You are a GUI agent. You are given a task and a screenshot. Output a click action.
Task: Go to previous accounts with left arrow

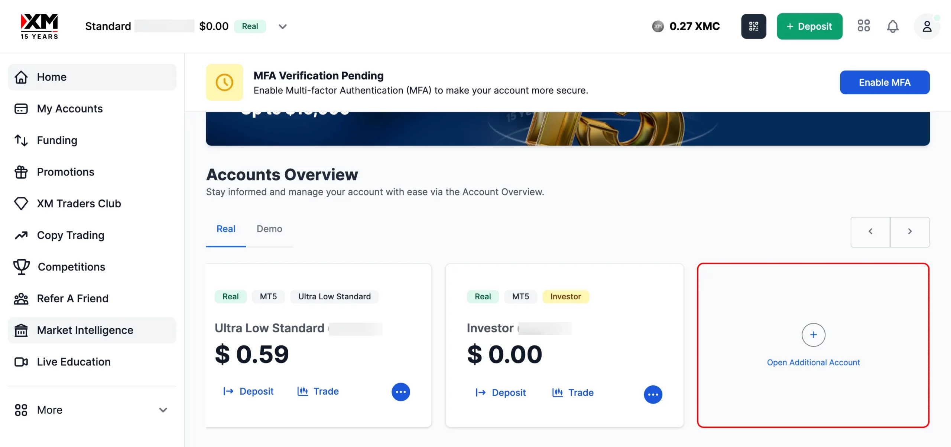[x=870, y=231]
